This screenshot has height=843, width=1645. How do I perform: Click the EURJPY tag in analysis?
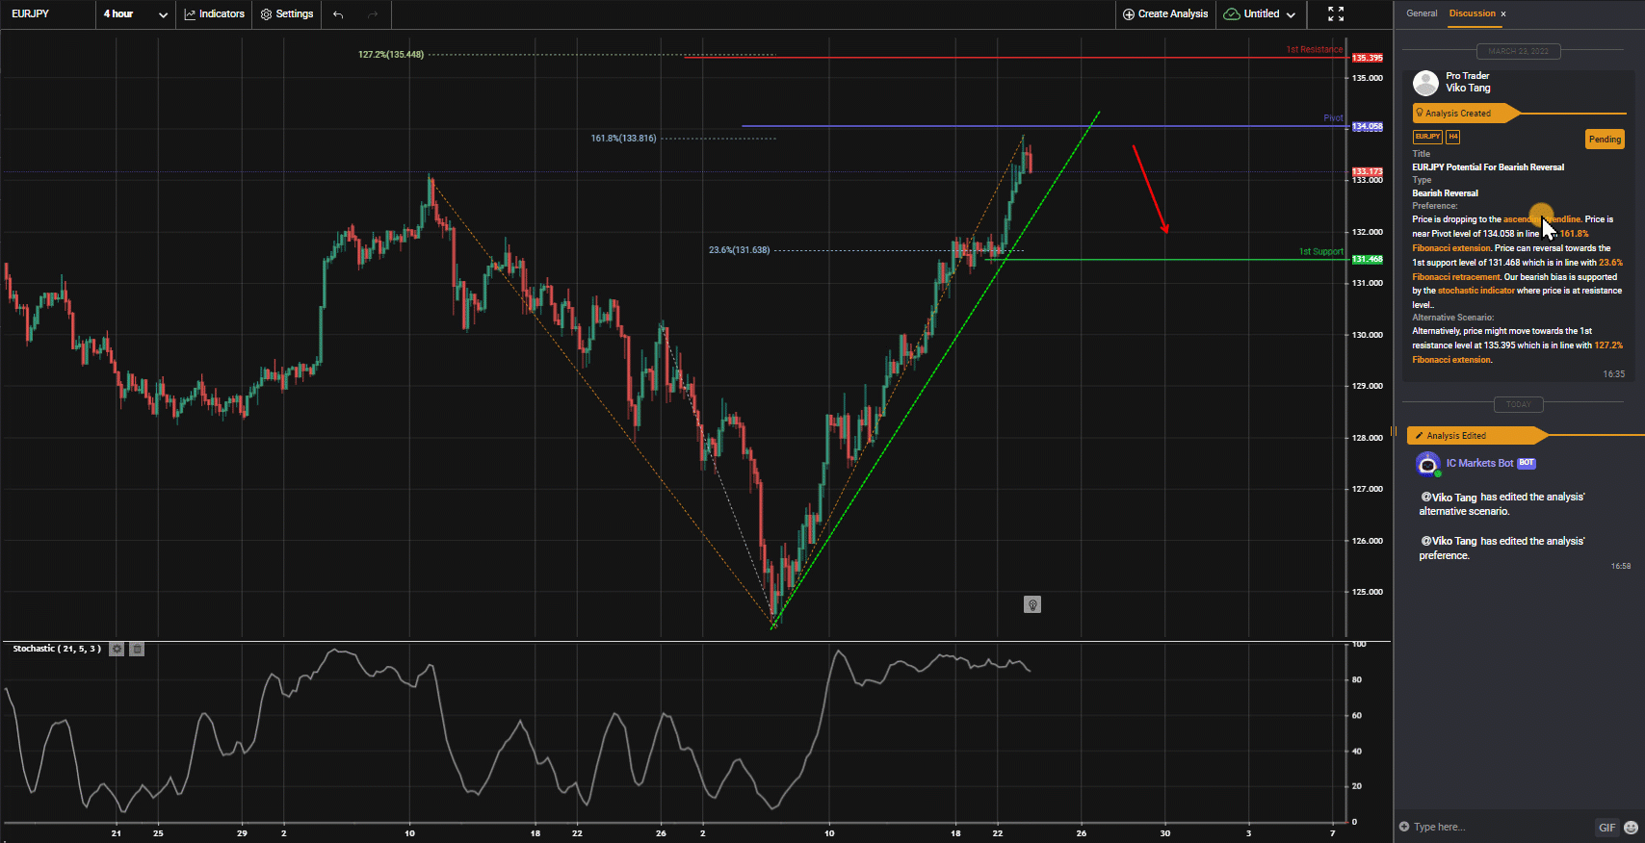point(1427,137)
